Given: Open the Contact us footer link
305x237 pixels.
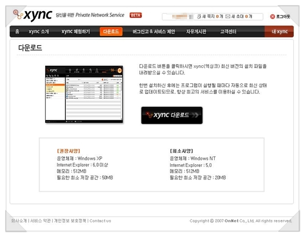Looking at the screenshot, I should pyautogui.click(x=100, y=221).
